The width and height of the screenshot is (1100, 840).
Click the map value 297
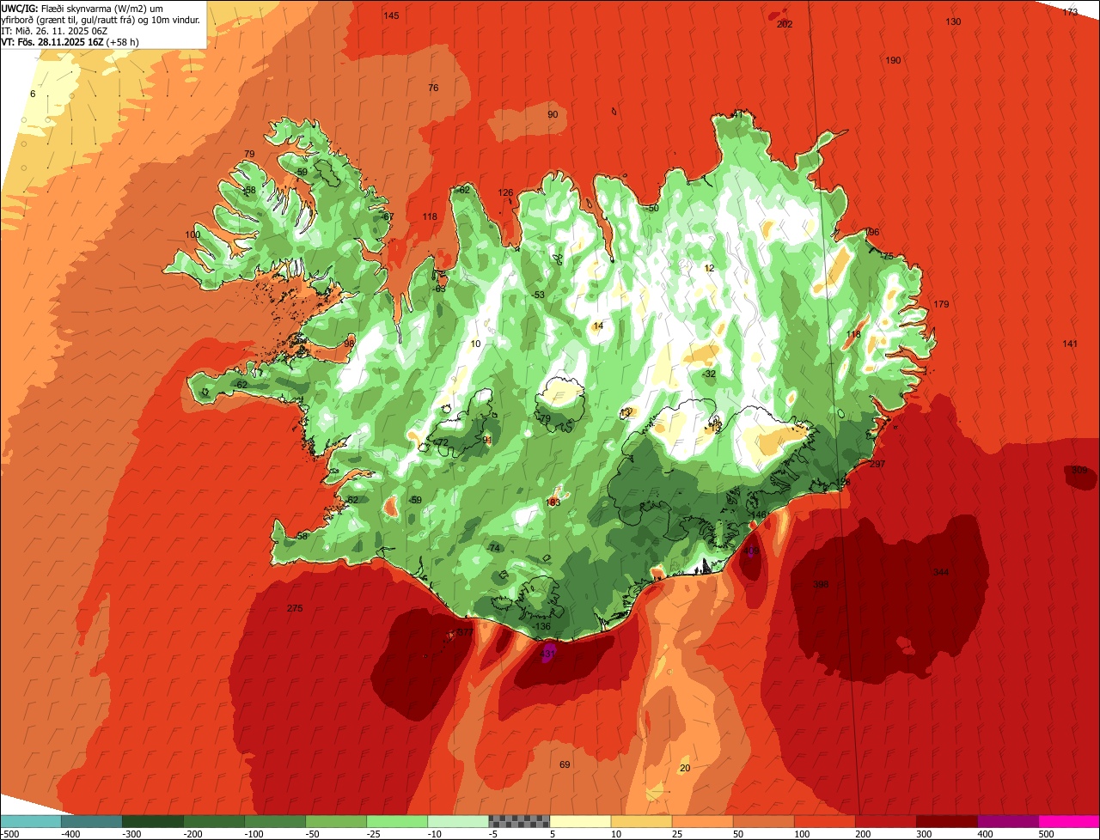877,464
